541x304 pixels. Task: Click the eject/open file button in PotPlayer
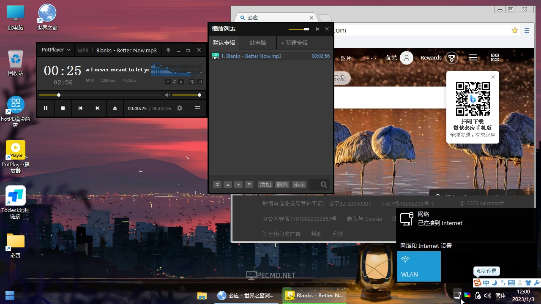(115, 108)
